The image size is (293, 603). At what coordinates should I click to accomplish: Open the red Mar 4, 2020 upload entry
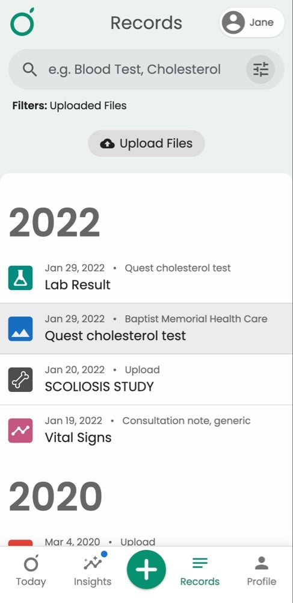(146, 542)
